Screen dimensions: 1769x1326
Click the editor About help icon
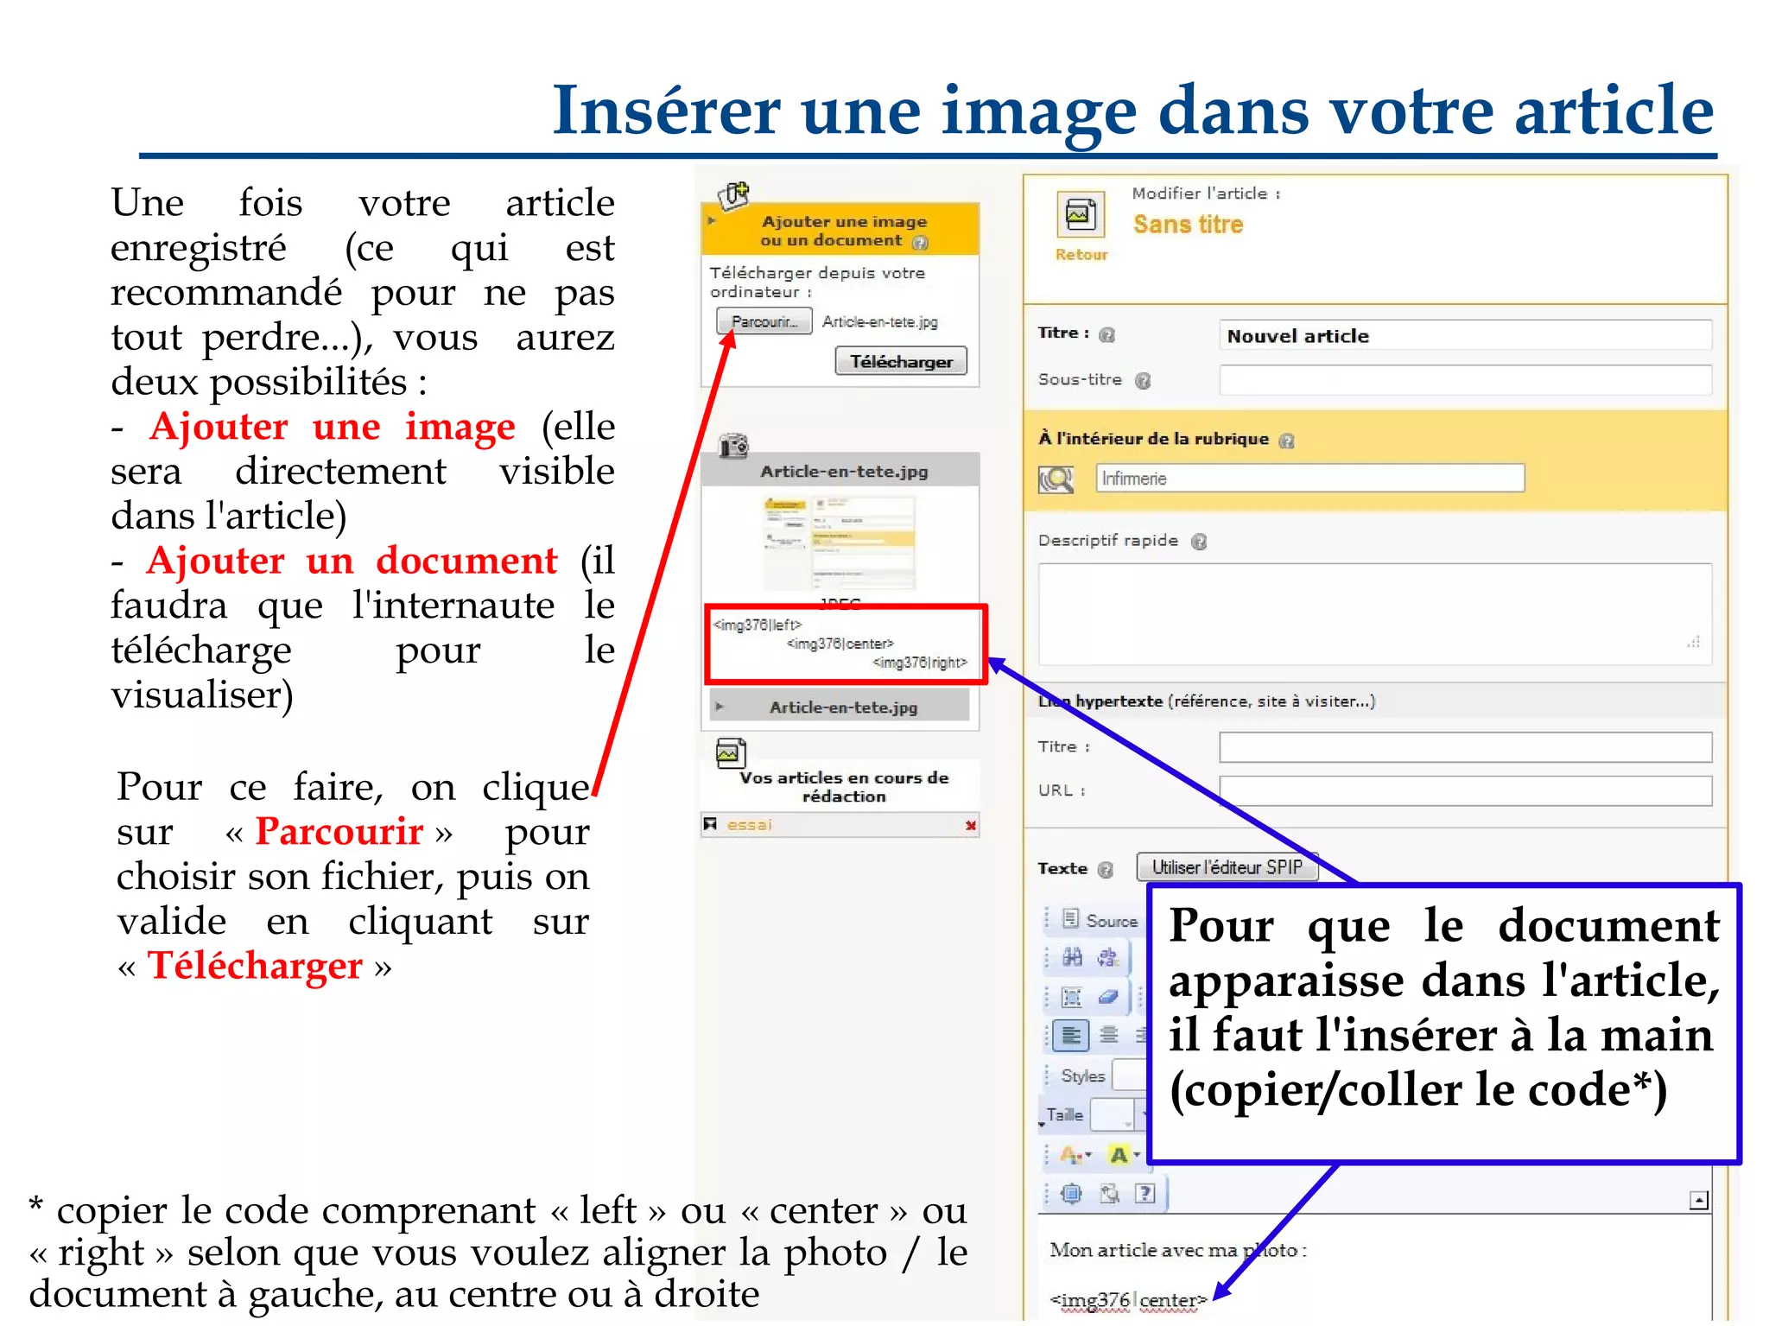click(1145, 1194)
